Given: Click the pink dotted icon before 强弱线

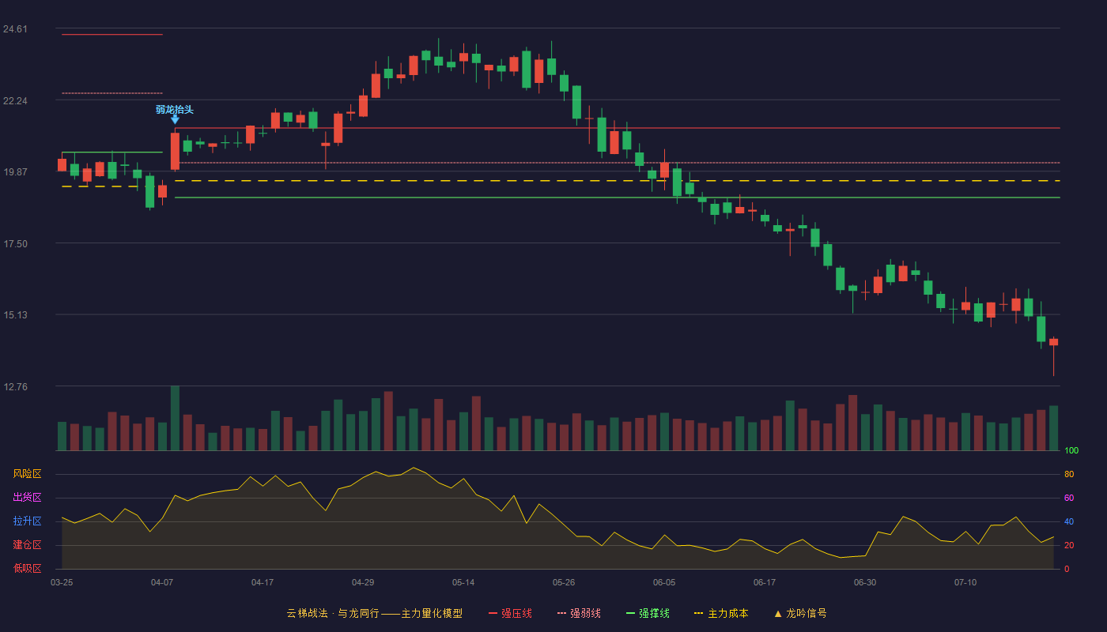Looking at the screenshot, I should click(561, 613).
